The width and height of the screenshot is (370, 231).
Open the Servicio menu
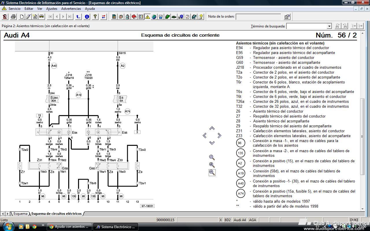click(x=14, y=9)
